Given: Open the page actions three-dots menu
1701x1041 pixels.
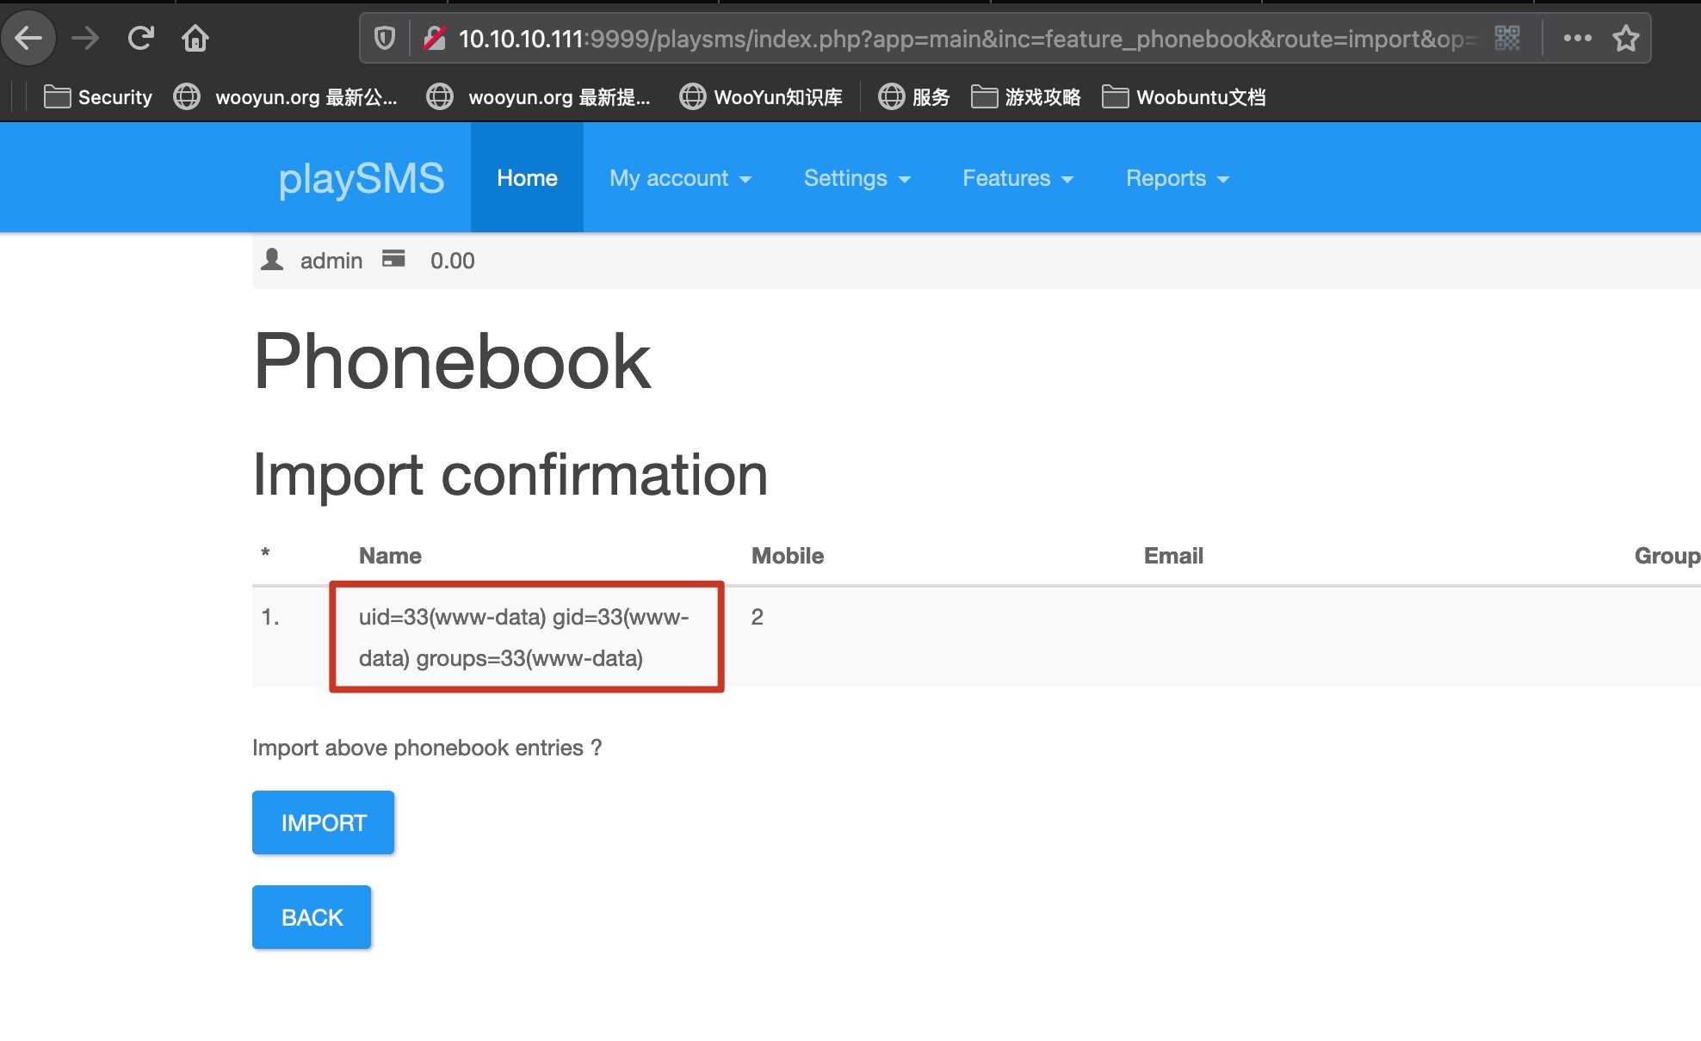Looking at the screenshot, I should (x=1577, y=38).
